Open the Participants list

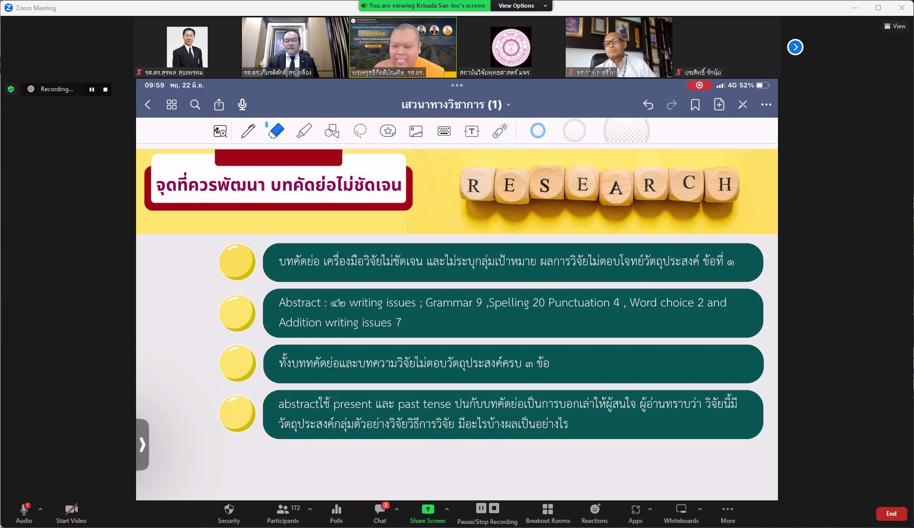[282, 513]
